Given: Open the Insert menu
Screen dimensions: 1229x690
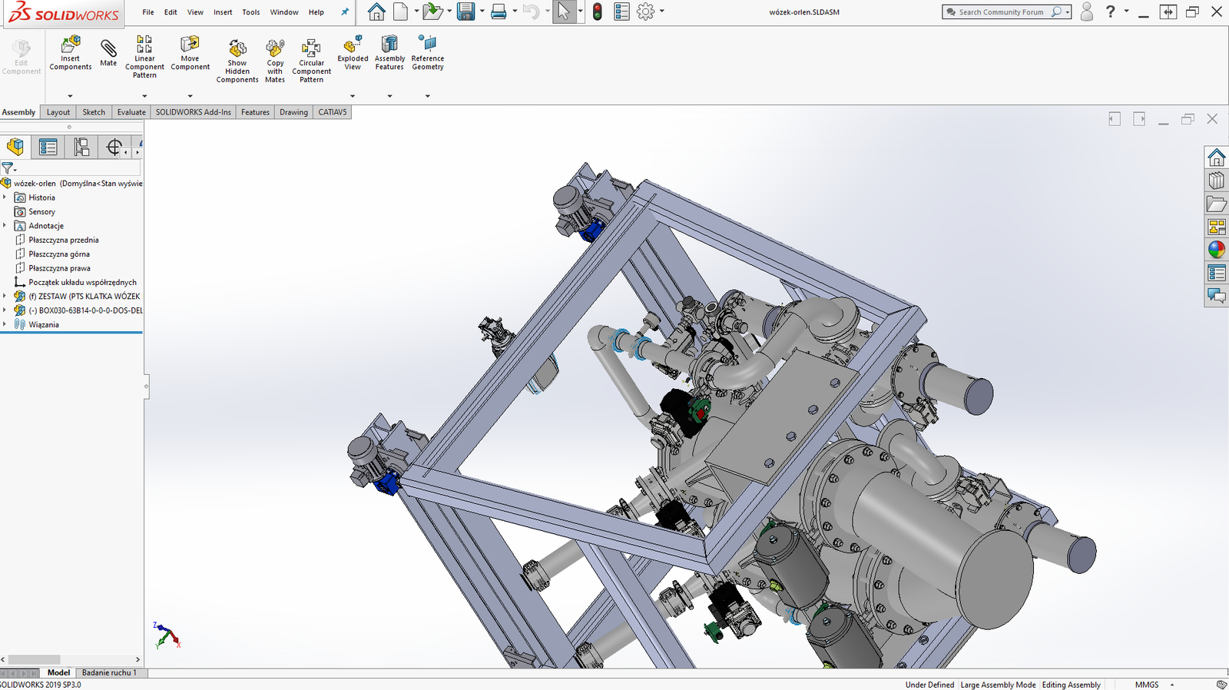Looking at the screenshot, I should [223, 12].
